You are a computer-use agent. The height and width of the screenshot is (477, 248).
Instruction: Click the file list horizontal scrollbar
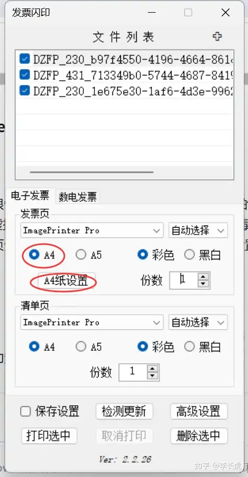coord(91,172)
